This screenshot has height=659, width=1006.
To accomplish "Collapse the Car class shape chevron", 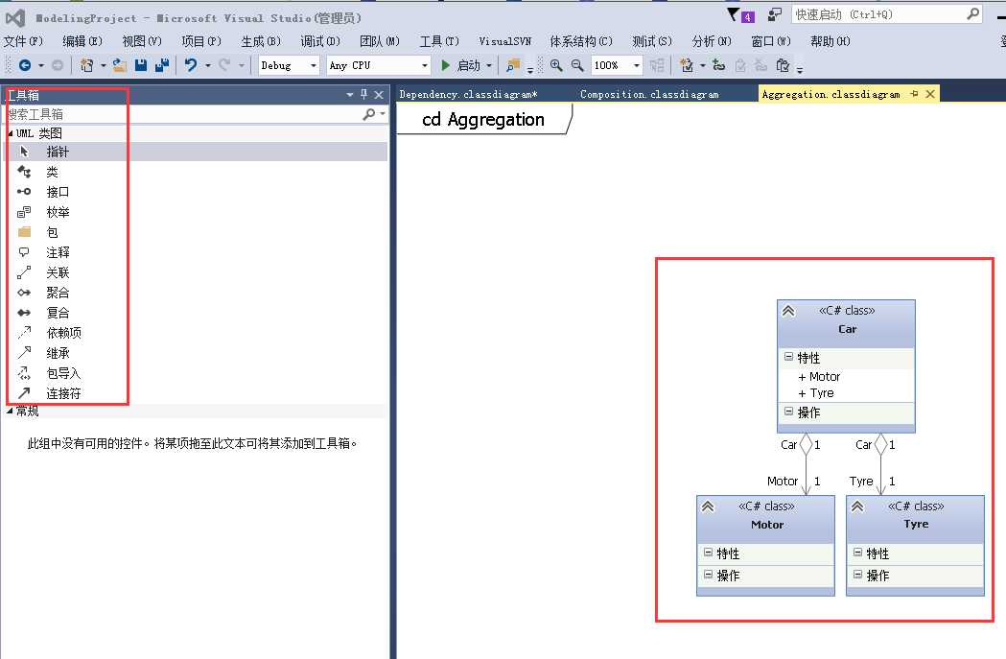I will (x=788, y=311).
